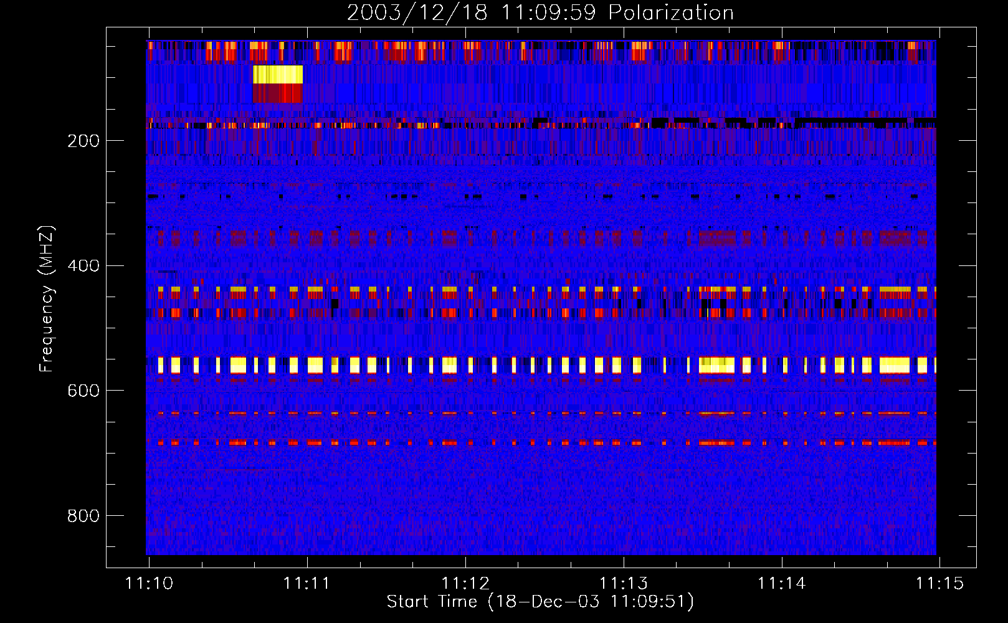The image size is (1008, 623).
Task: Click the 'Frequency (MHZ)' axis label
Action: pyautogui.click(x=46, y=299)
